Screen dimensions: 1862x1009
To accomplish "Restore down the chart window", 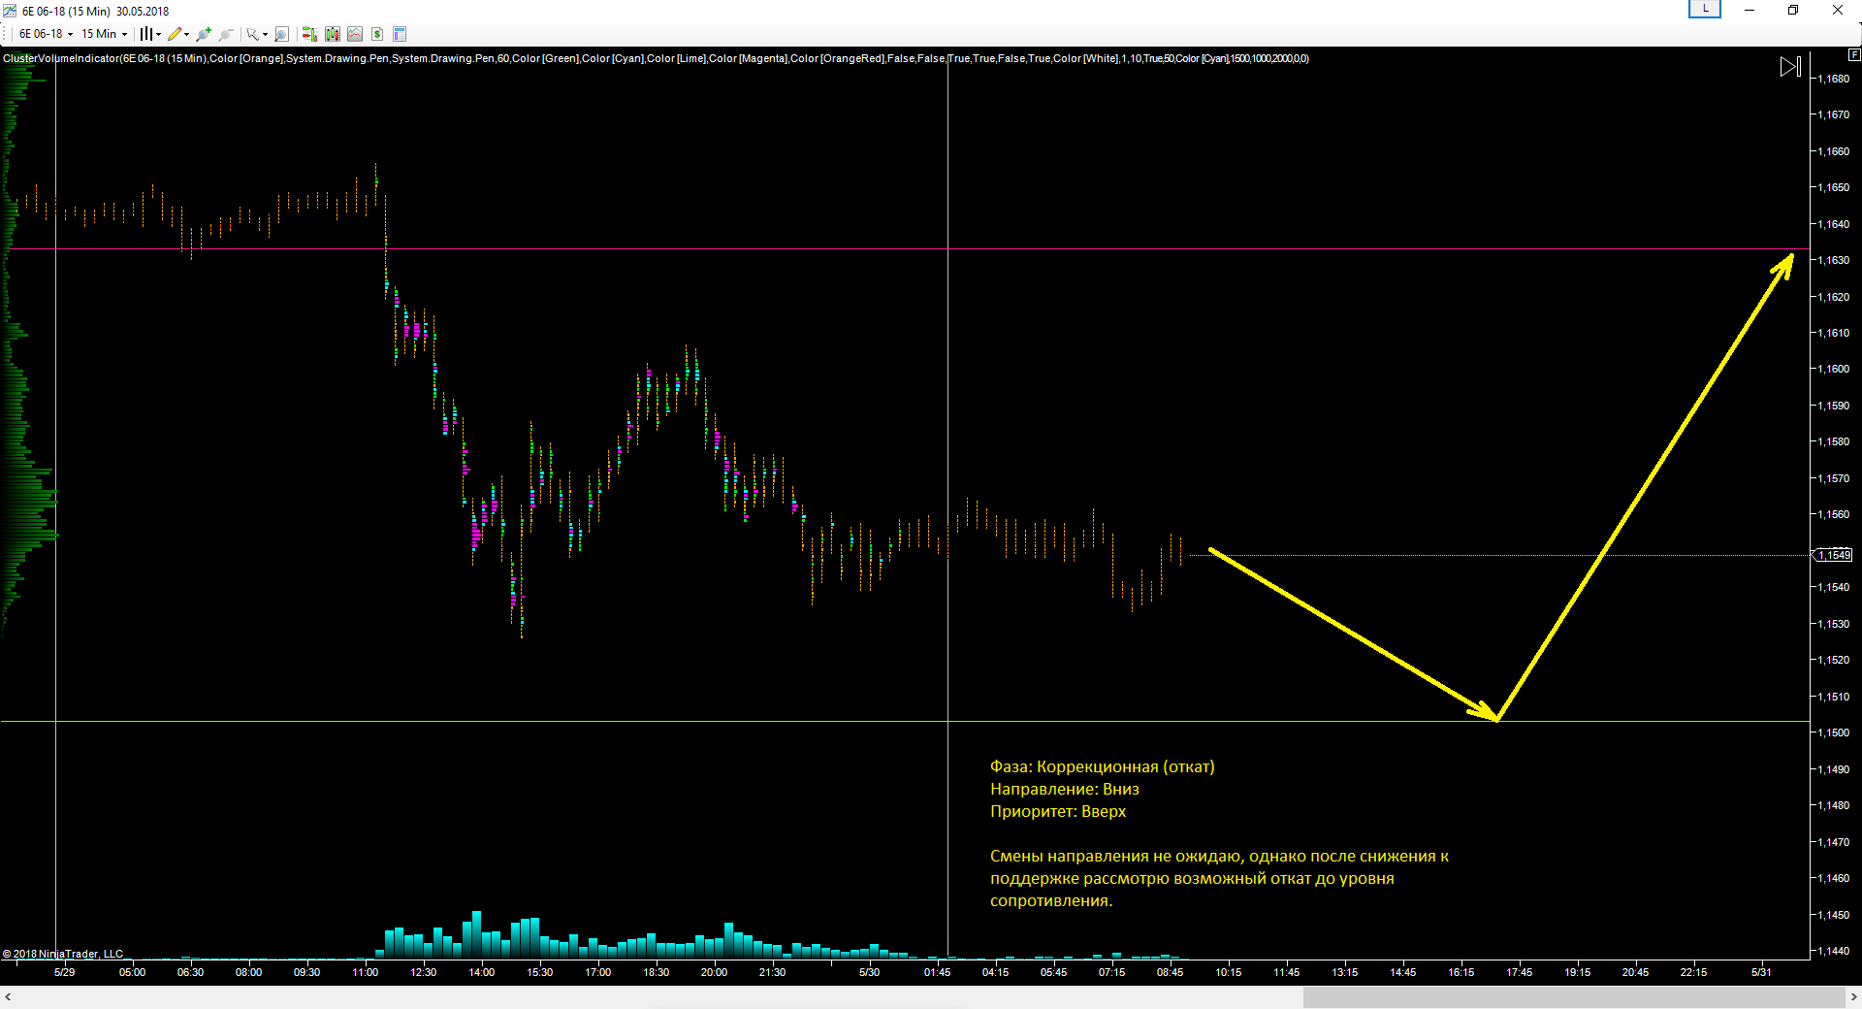I will point(1793,10).
